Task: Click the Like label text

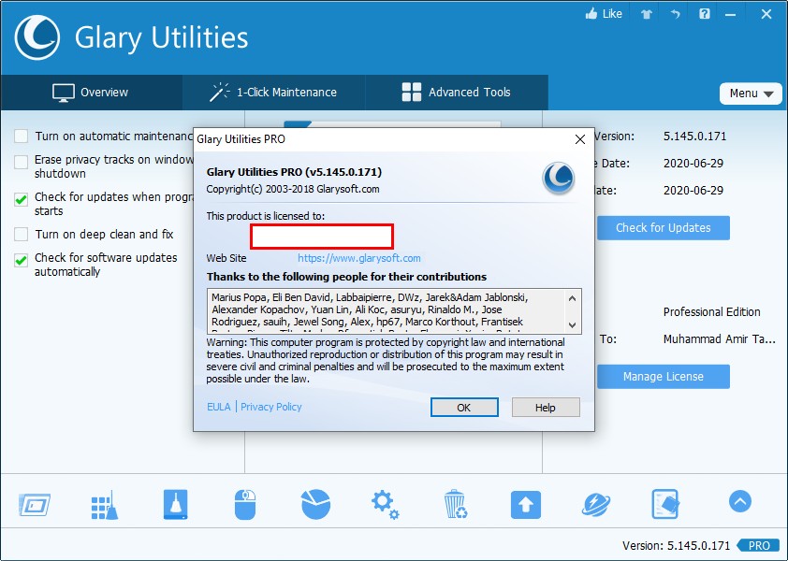Action: pyautogui.click(x=612, y=14)
